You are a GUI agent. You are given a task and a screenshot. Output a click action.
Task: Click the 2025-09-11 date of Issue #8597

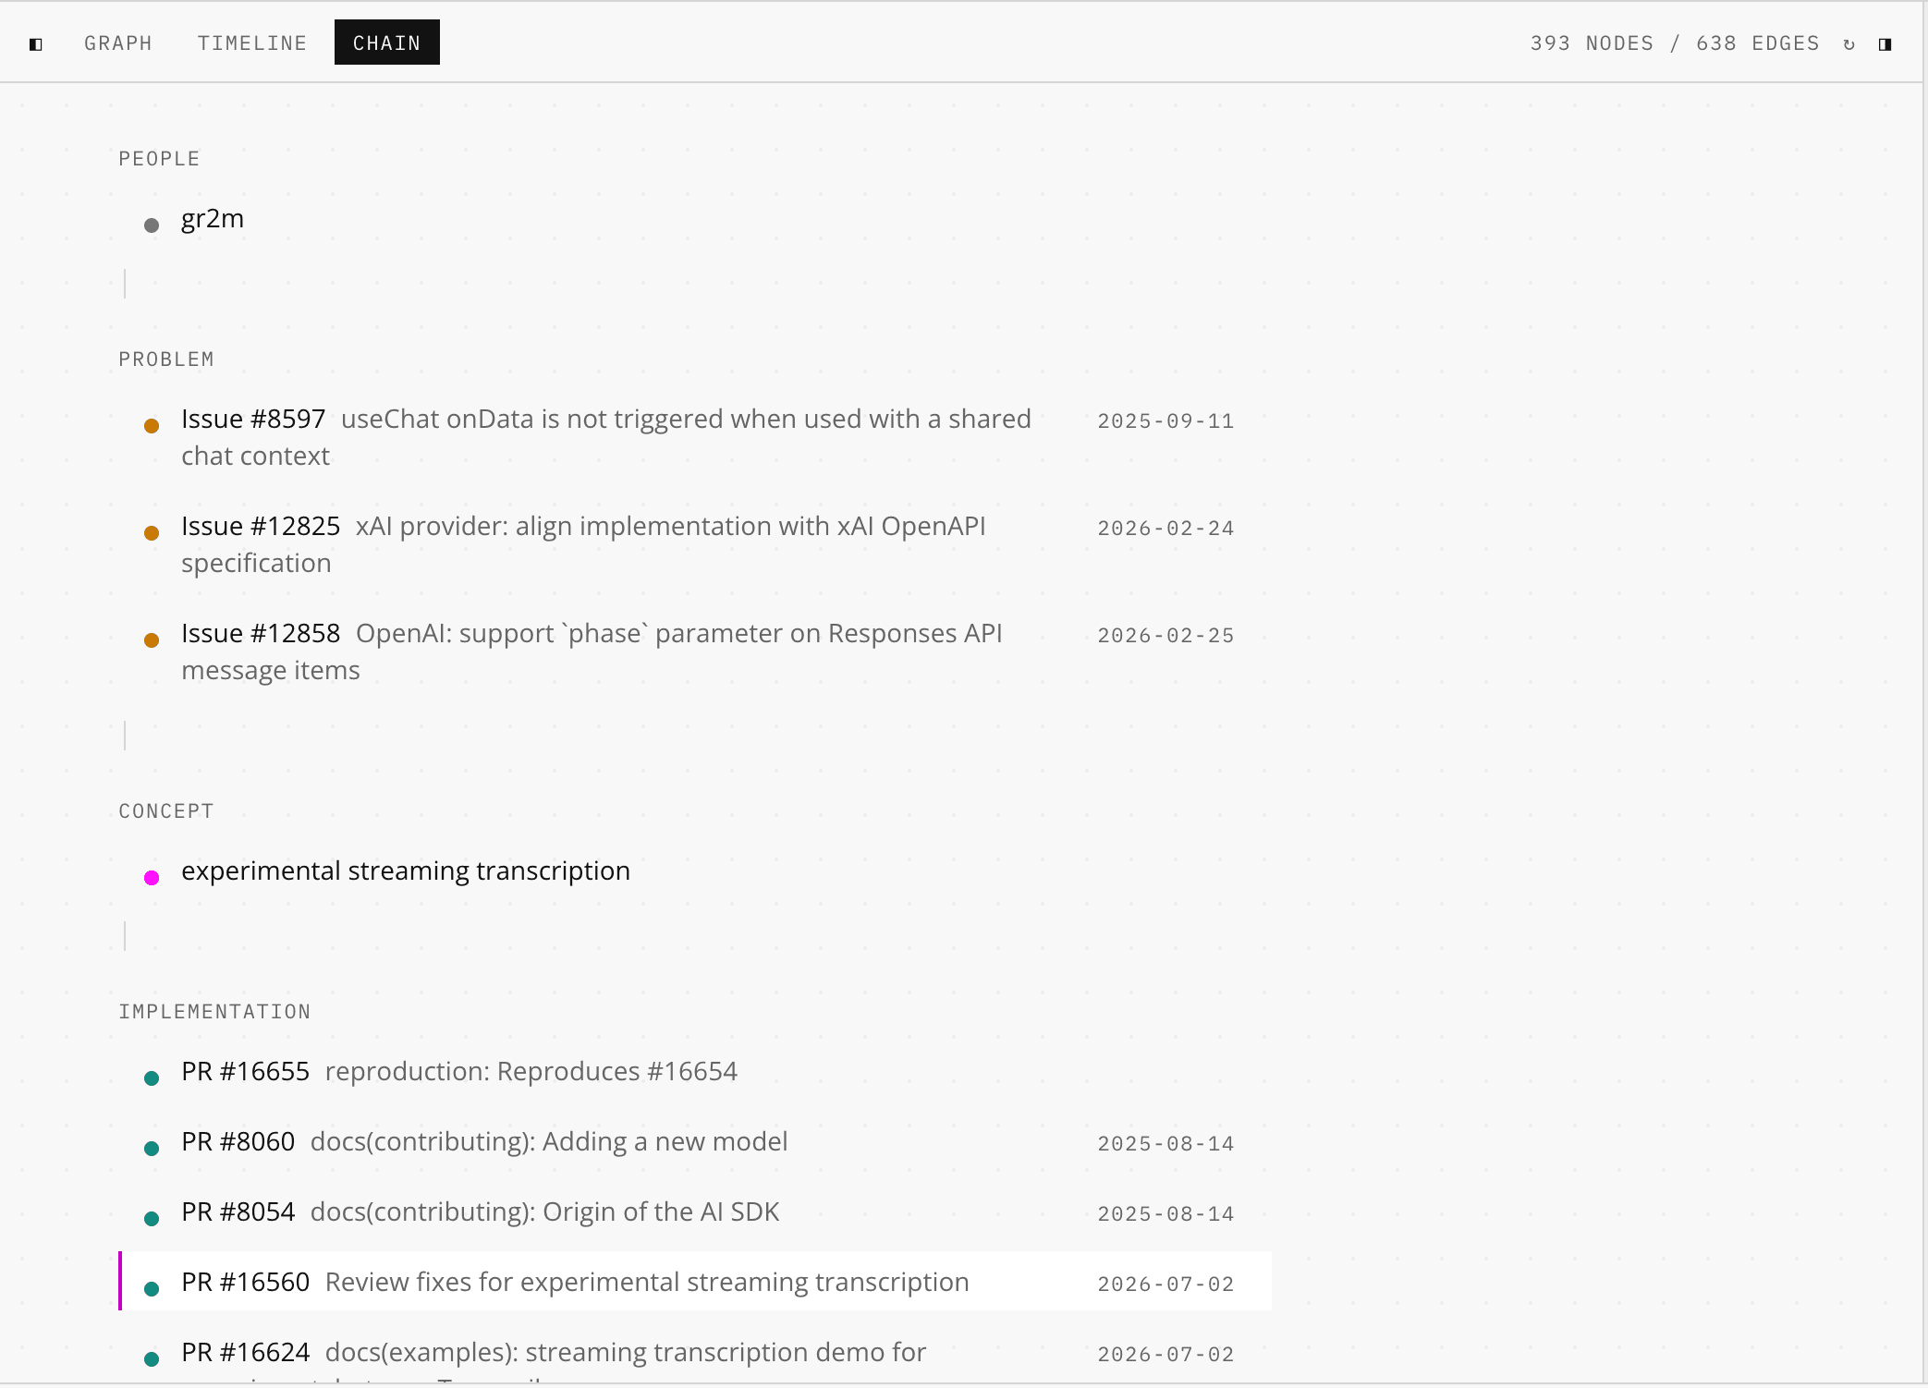coord(1165,421)
